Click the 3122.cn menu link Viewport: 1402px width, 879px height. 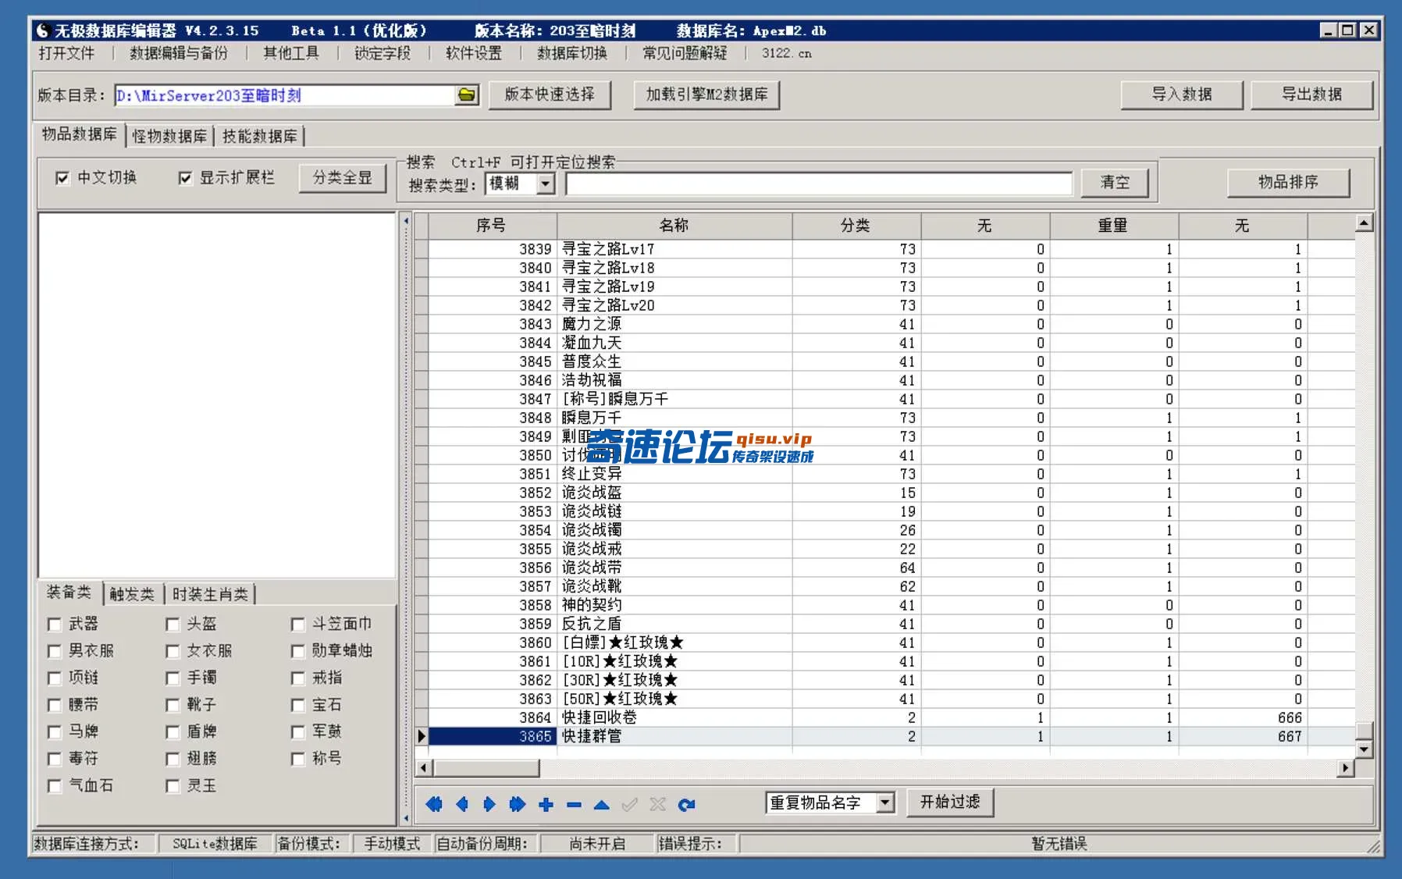click(x=787, y=53)
